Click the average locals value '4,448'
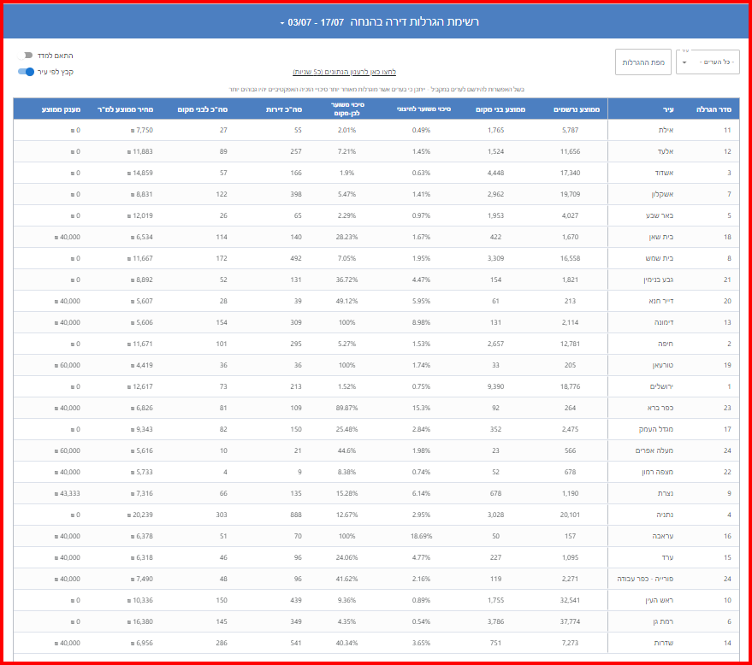This screenshot has width=752, height=665. pos(495,173)
